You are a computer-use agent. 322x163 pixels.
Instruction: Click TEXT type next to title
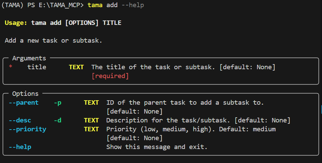coord(76,67)
